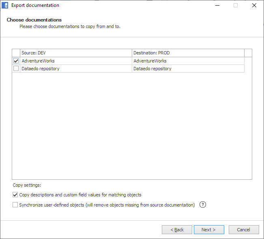
Task: Click the checkbox column header cell
Action: (16, 53)
